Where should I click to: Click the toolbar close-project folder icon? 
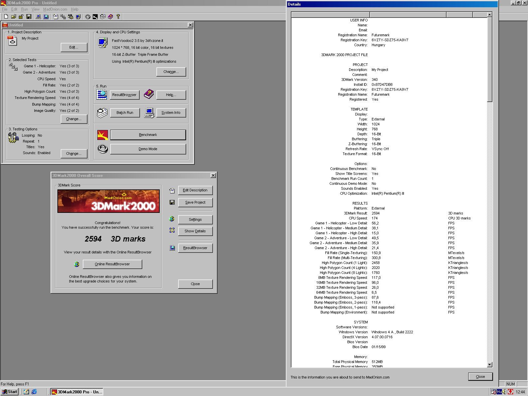click(x=21, y=16)
